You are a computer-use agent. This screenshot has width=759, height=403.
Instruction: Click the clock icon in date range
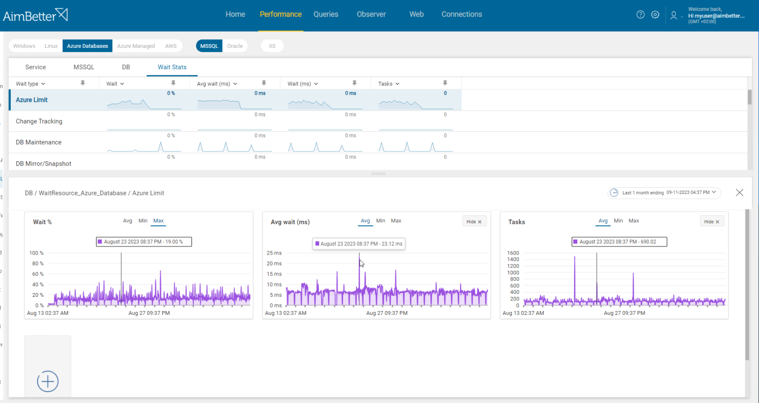pos(614,192)
